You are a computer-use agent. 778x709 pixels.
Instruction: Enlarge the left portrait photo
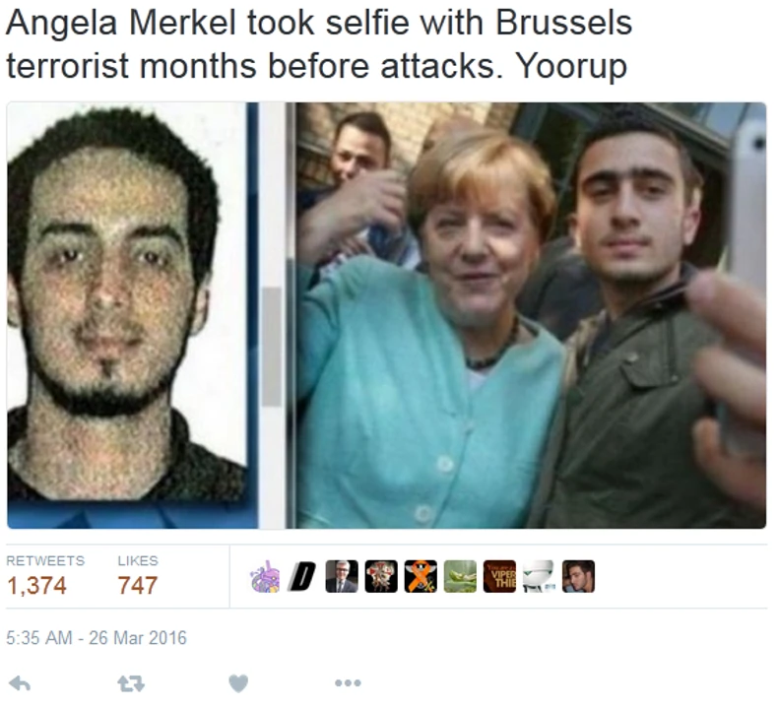133,315
